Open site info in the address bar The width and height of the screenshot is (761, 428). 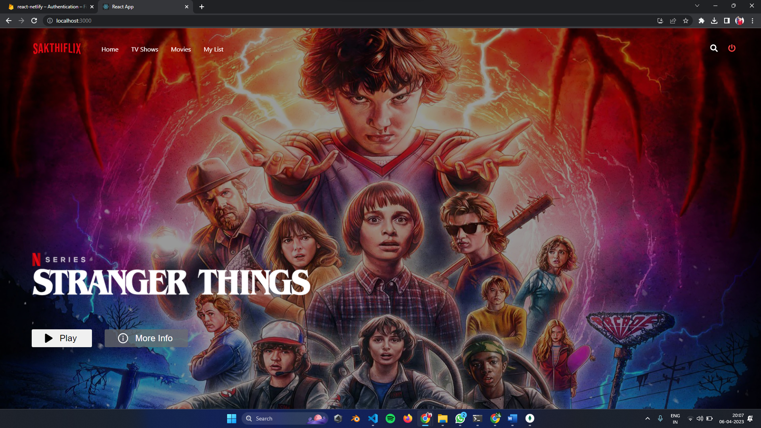pyautogui.click(x=50, y=21)
